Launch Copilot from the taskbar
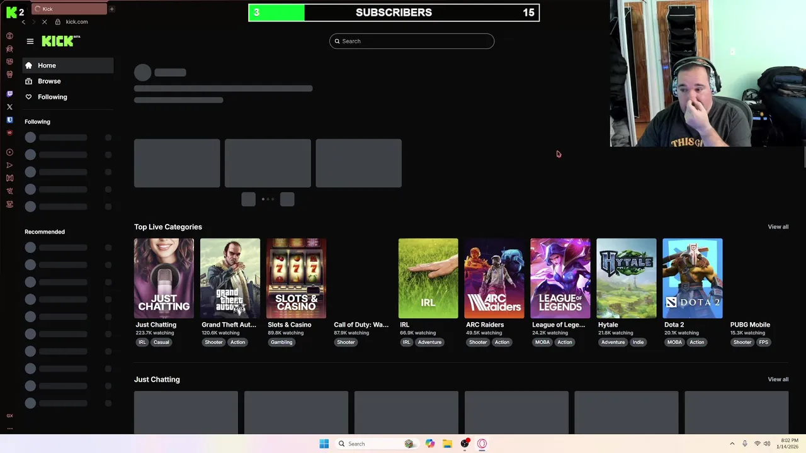806x453 pixels. click(x=430, y=444)
